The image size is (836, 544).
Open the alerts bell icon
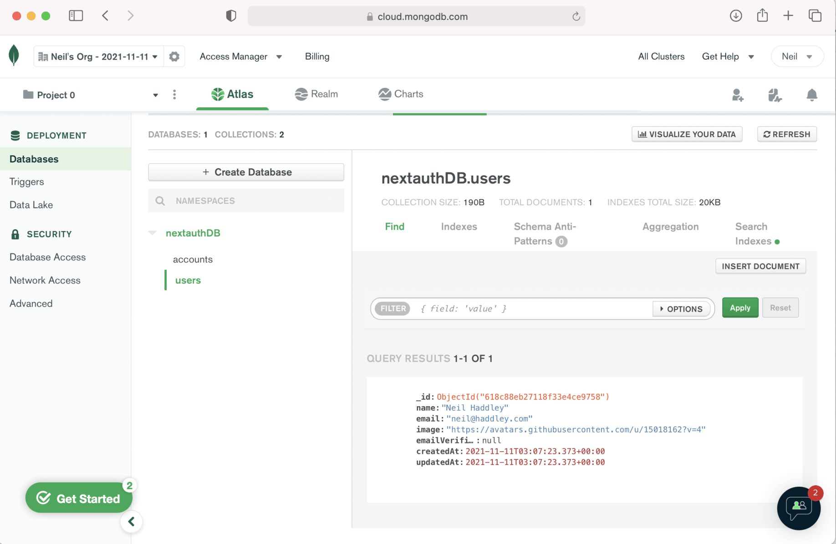[x=811, y=95]
